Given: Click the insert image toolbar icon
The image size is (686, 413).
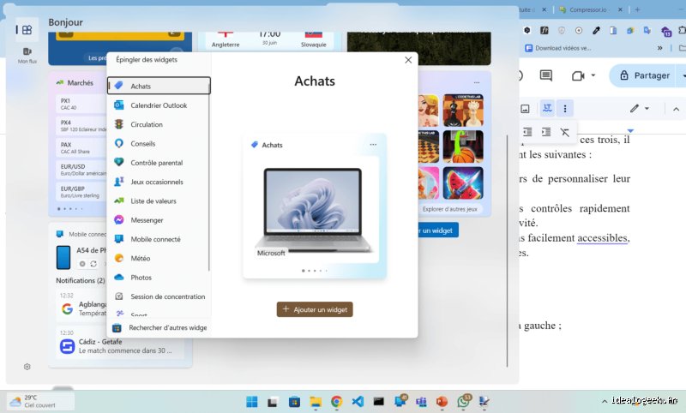Looking at the screenshot, I should point(525,108).
